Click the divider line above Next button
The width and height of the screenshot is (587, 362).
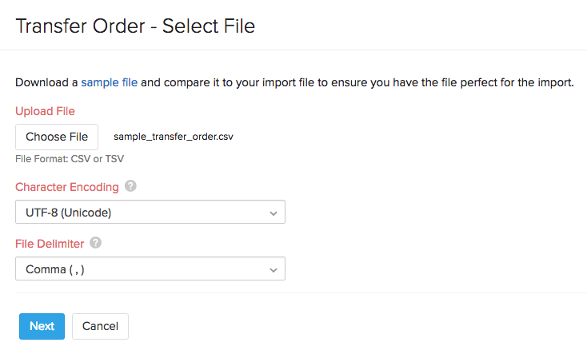click(301, 292)
